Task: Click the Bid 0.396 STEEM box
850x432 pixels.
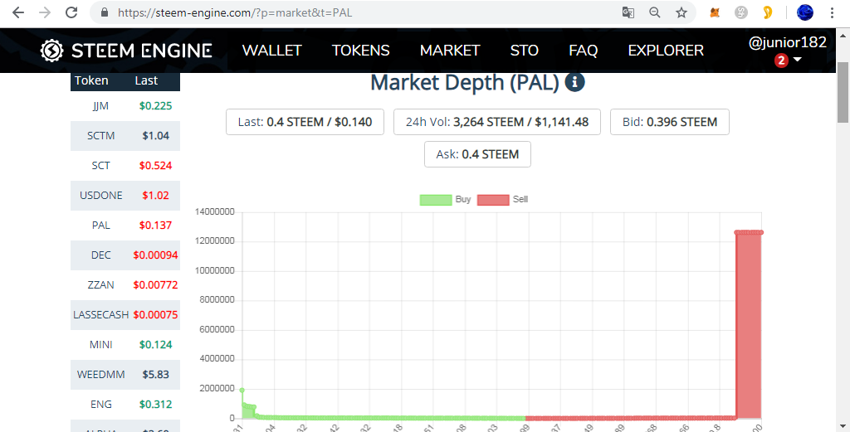Action: 670,122
